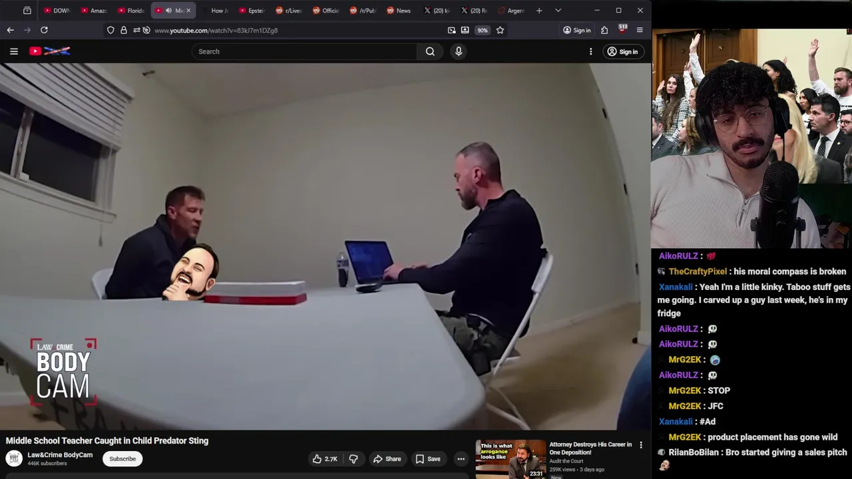The width and height of the screenshot is (852, 479).
Task: Open the YouTube guide hamburger menu
Action: 13,51
